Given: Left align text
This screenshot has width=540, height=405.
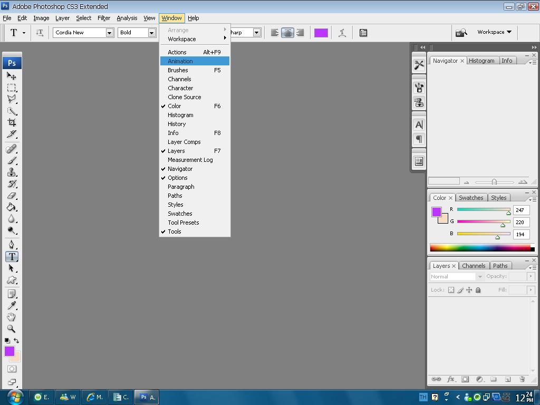Looking at the screenshot, I should [274, 33].
